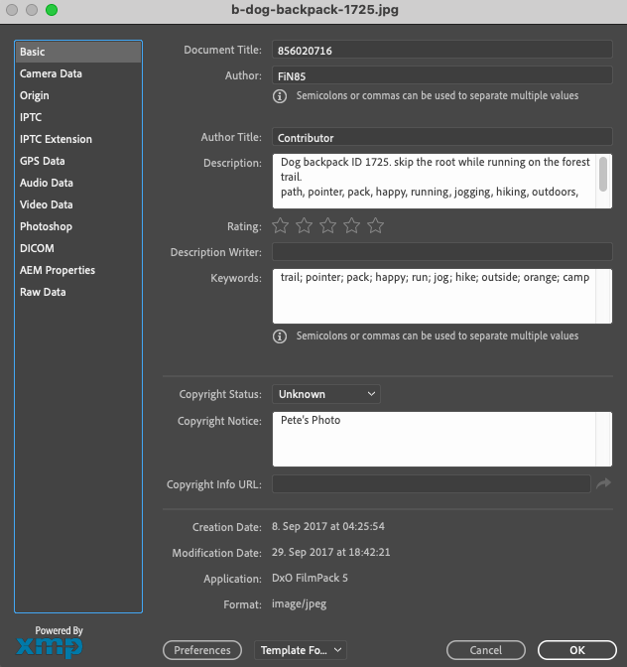Switch to GPS Data category

(x=77, y=161)
